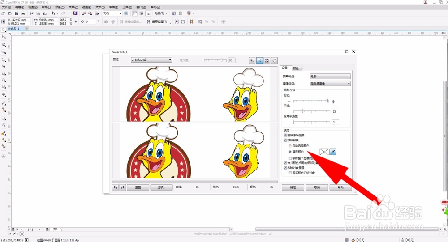Viewport: 448px width, 242px height.
Task: Select the 自动选择颜色 radio button
Action: (x=290, y=146)
